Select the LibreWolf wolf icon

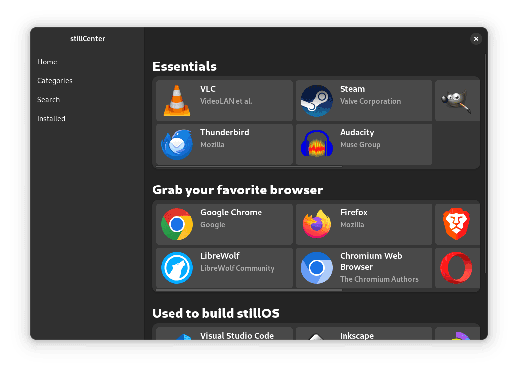coord(177,268)
